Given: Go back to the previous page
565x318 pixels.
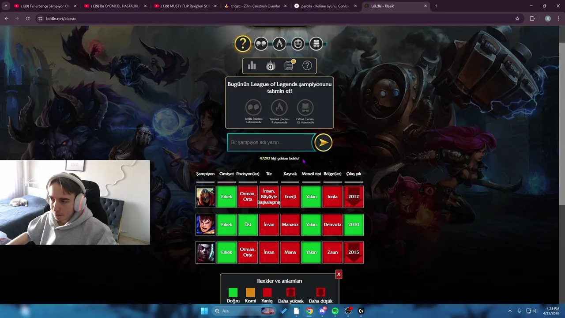Looking at the screenshot, I should pyautogui.click(x=7, y=19).
